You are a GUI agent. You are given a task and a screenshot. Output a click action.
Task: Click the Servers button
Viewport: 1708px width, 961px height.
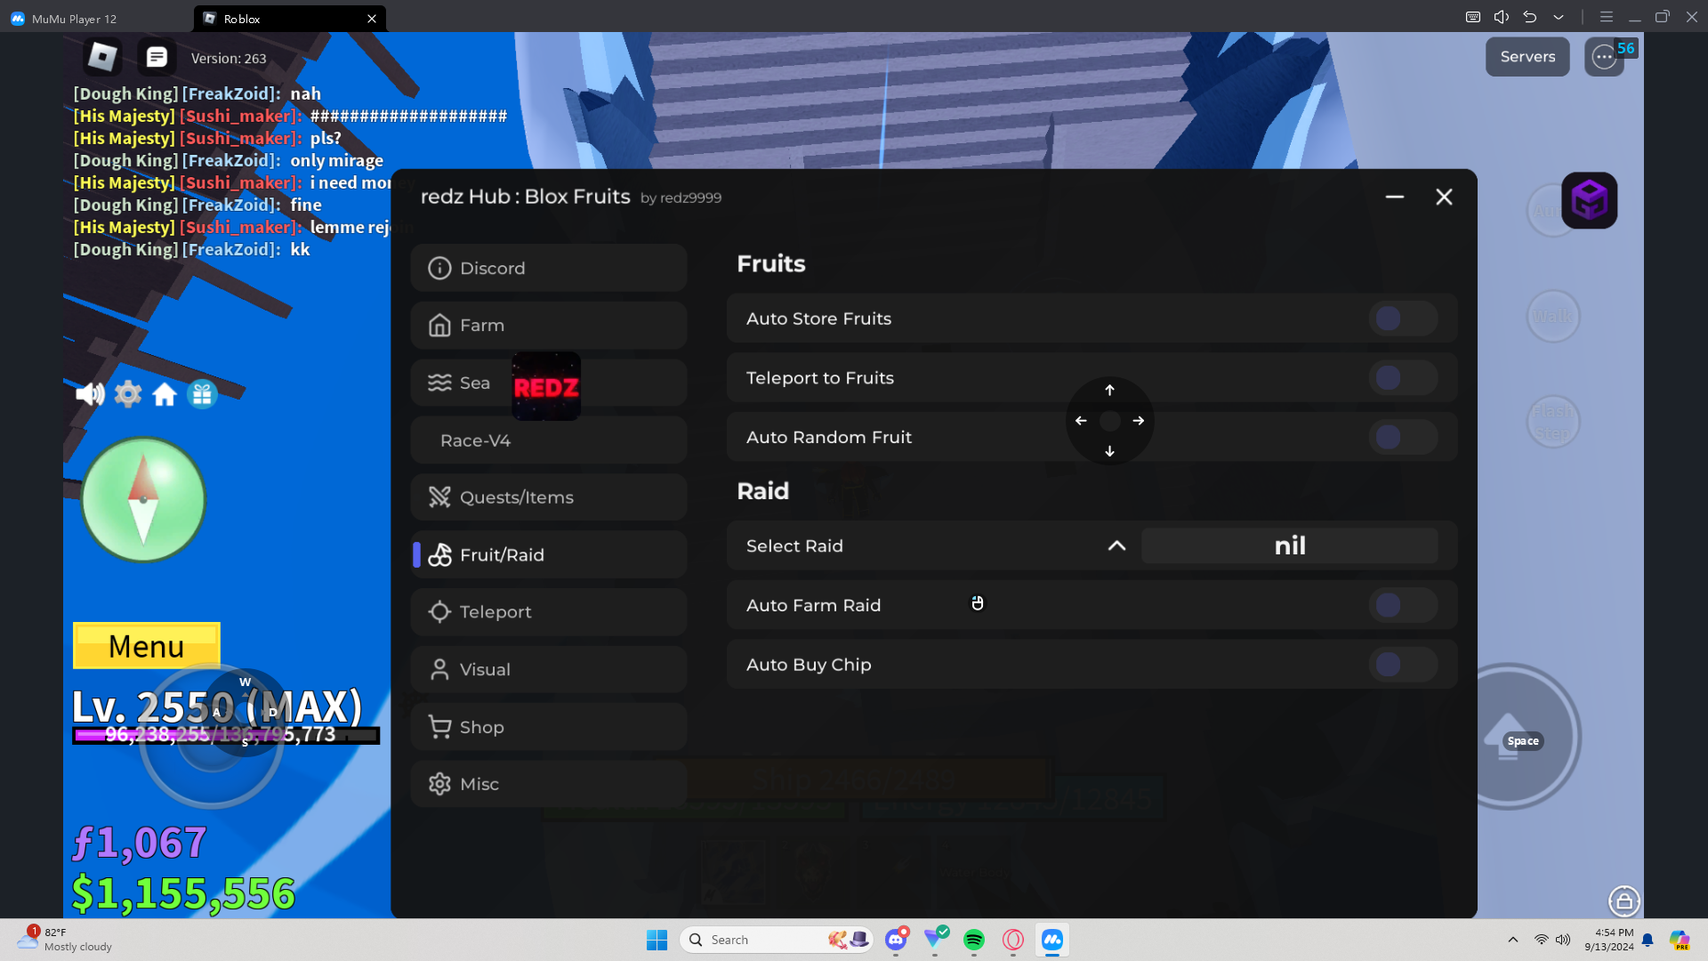click(x=1527, y=57)
